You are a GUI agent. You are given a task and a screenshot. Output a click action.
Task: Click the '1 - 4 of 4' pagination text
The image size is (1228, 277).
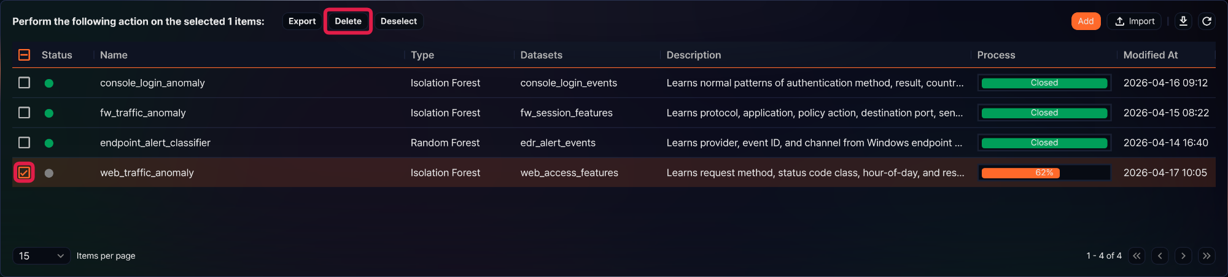tap(1104, 256)
